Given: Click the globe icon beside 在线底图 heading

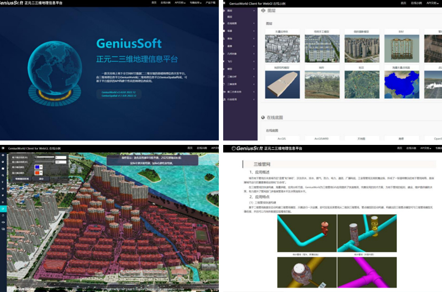Looking at the screenshot, I should coord(262,117).
